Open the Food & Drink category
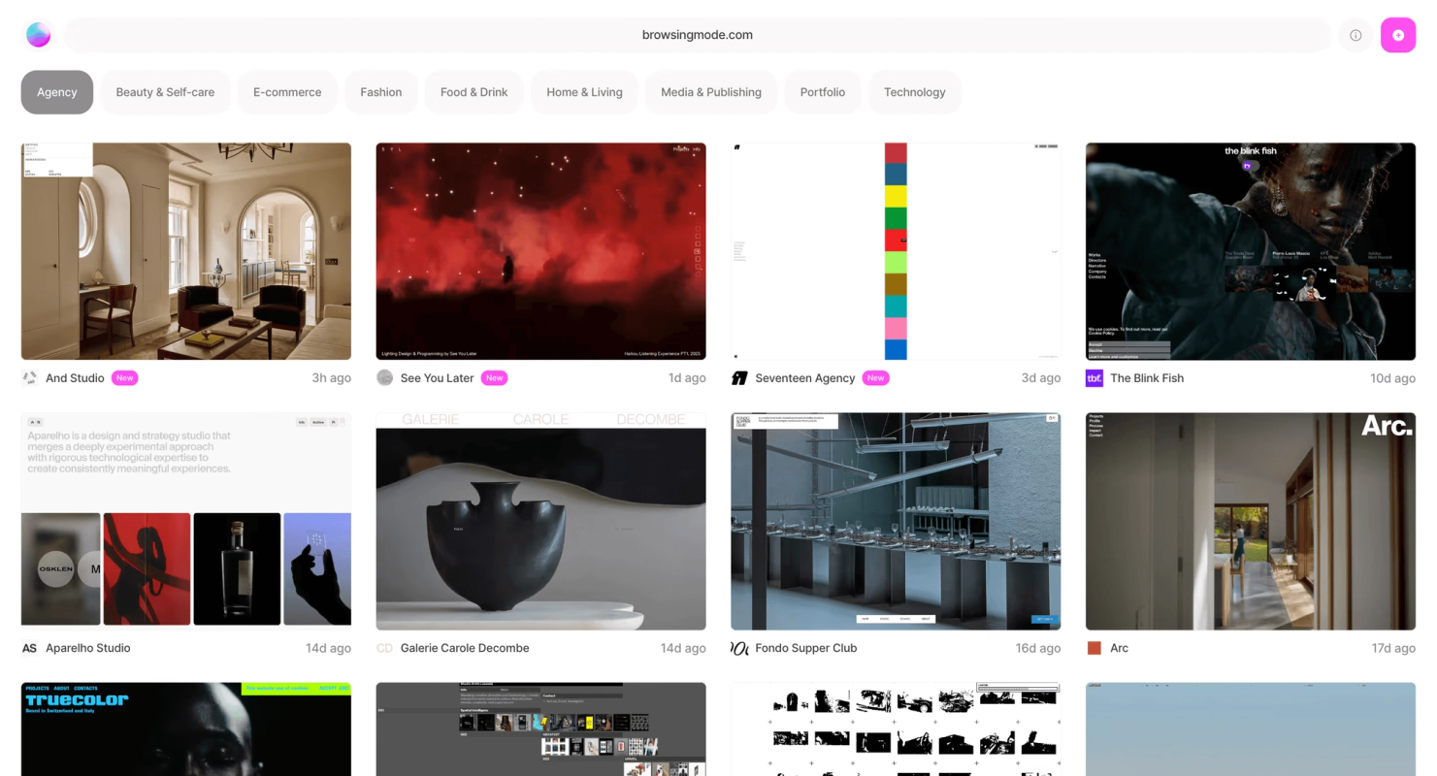 474,92
